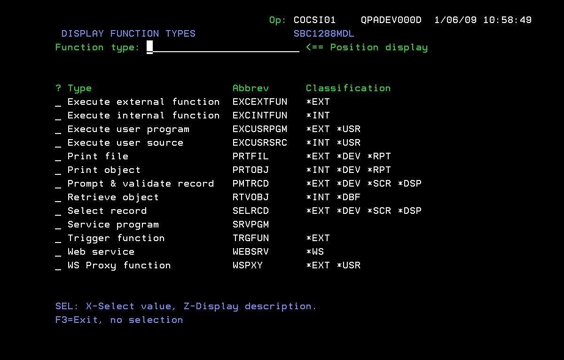The width and height of the screenshot is (564, 360).
Task: Click the SBC1288MDL model name
Action: click(x=324, y=34)
